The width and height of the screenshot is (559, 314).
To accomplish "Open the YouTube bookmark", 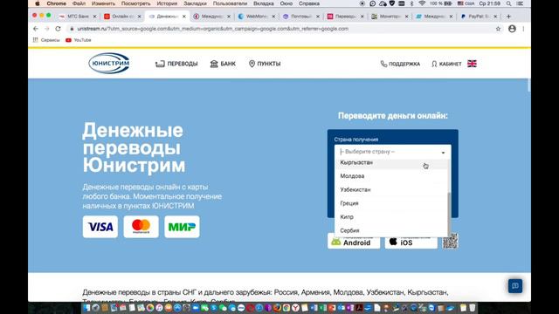I will point(79,40).
